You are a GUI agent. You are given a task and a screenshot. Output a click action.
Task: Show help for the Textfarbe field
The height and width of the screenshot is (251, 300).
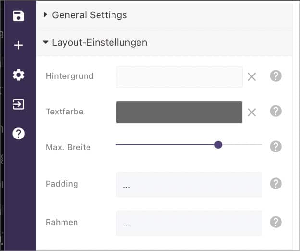click(275, 111)
